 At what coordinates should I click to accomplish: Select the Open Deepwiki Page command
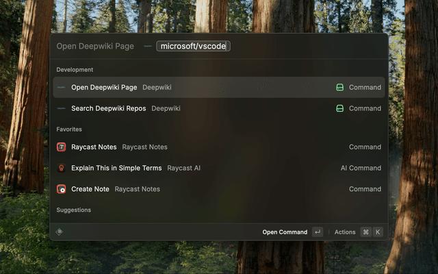(x=219, y=87)
